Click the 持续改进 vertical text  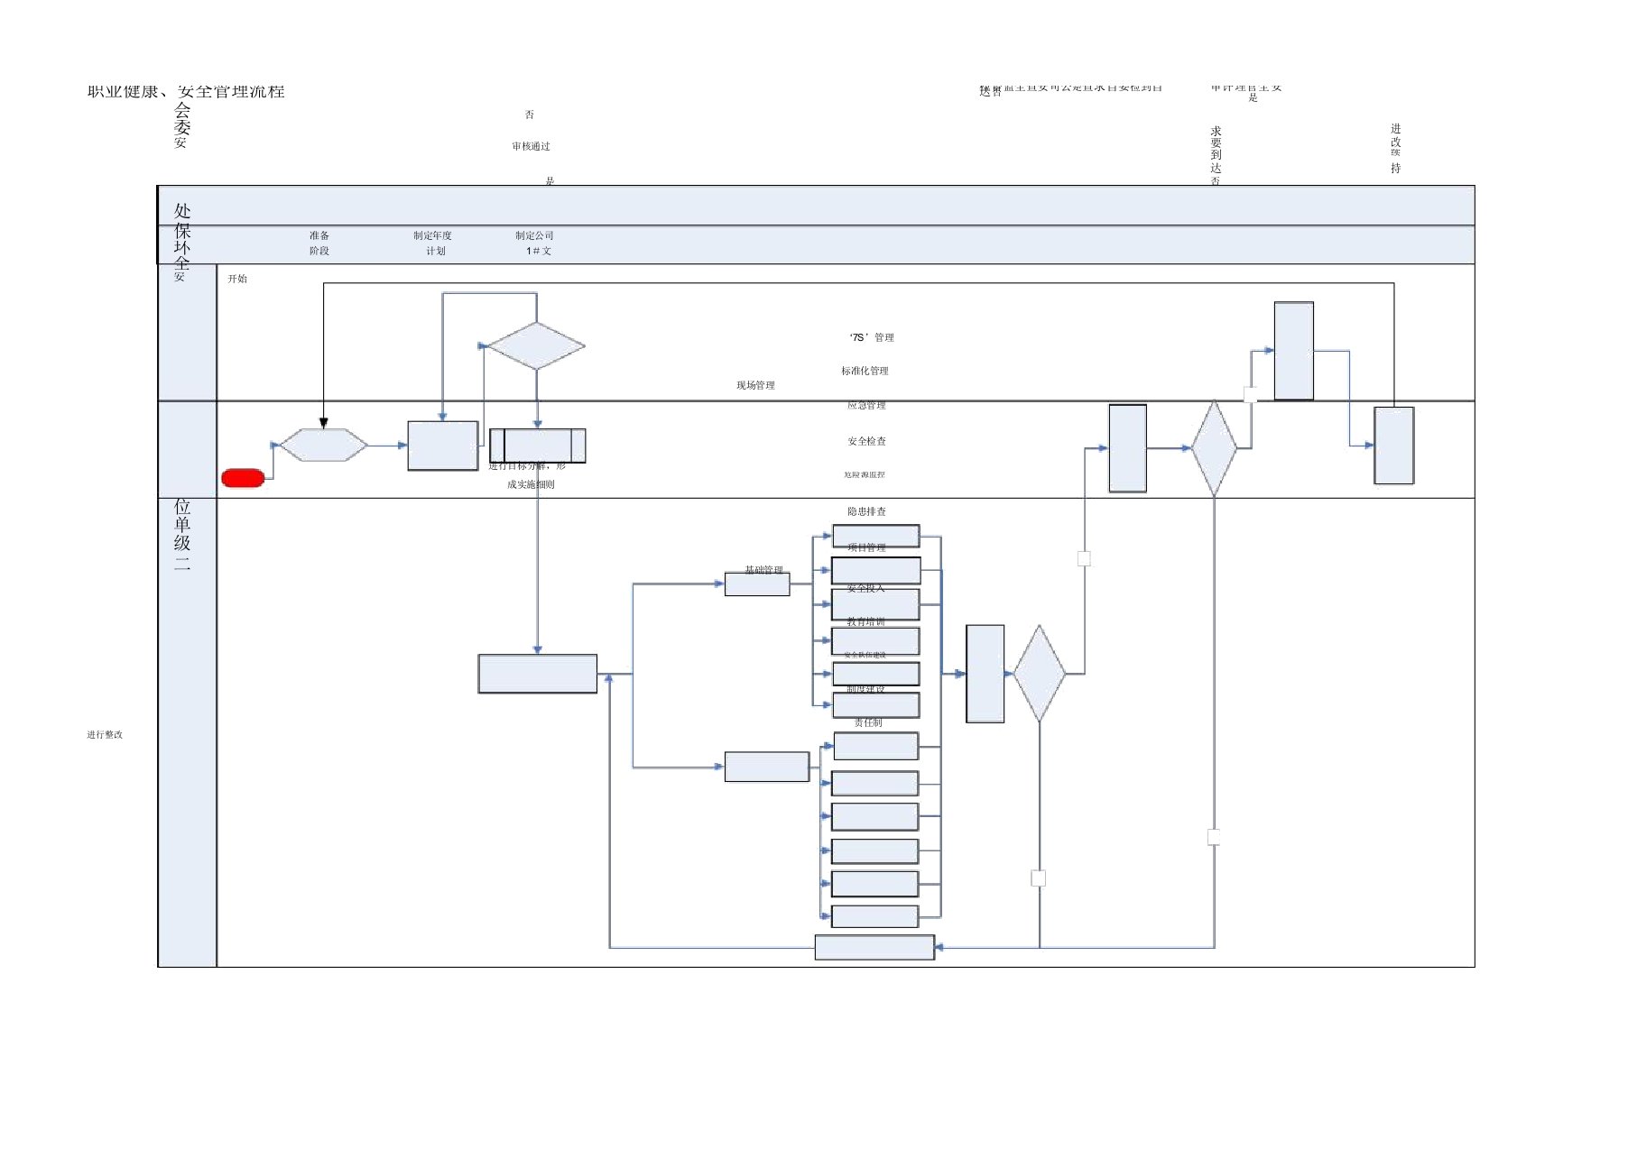tap(1396, 149)
